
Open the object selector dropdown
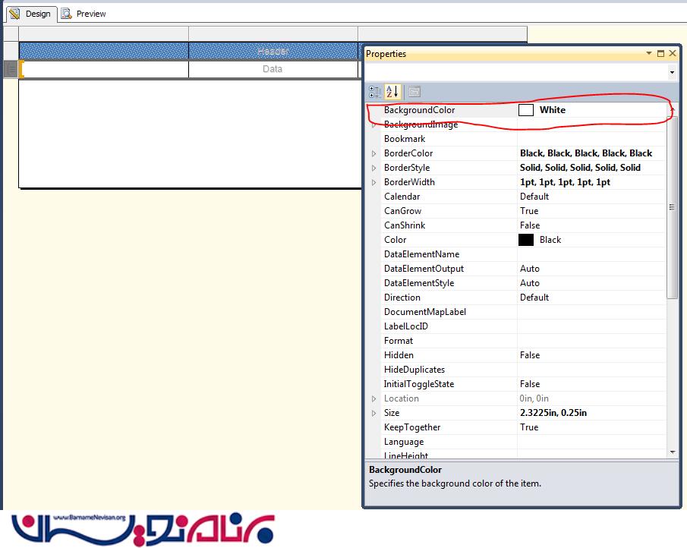pyautogui.click(x=672, y=72)
